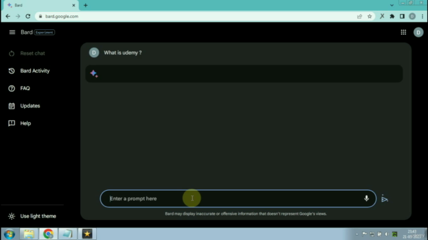
Task: Click the user avatar beside What is udemy
Action: [94, 53]
